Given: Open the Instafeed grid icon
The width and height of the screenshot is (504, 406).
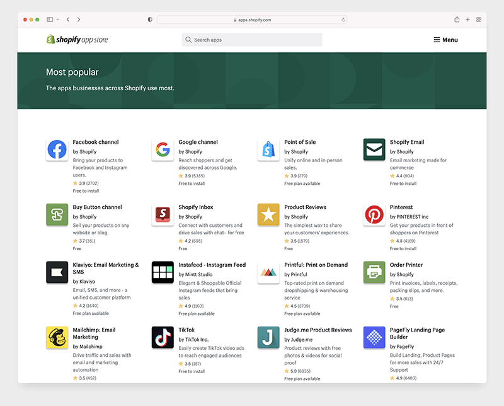Looking at the screenshot, I should point(163,272).
